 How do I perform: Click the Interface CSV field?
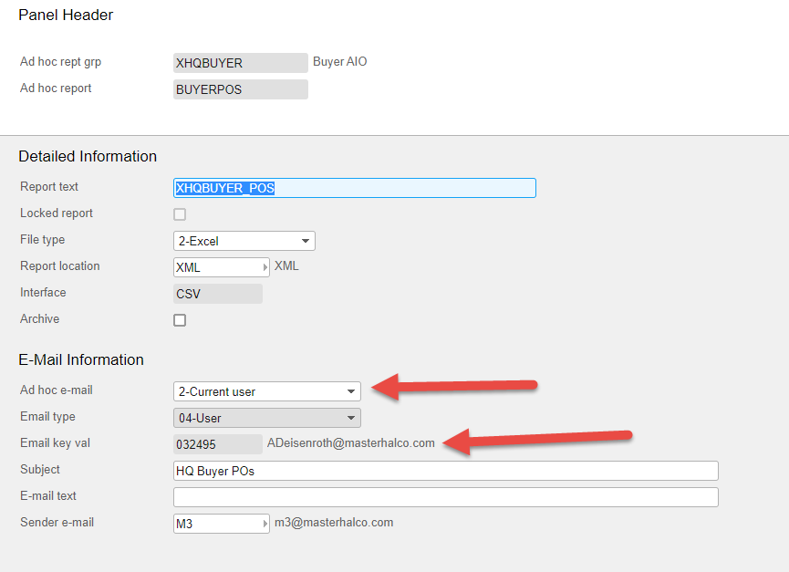218,294
